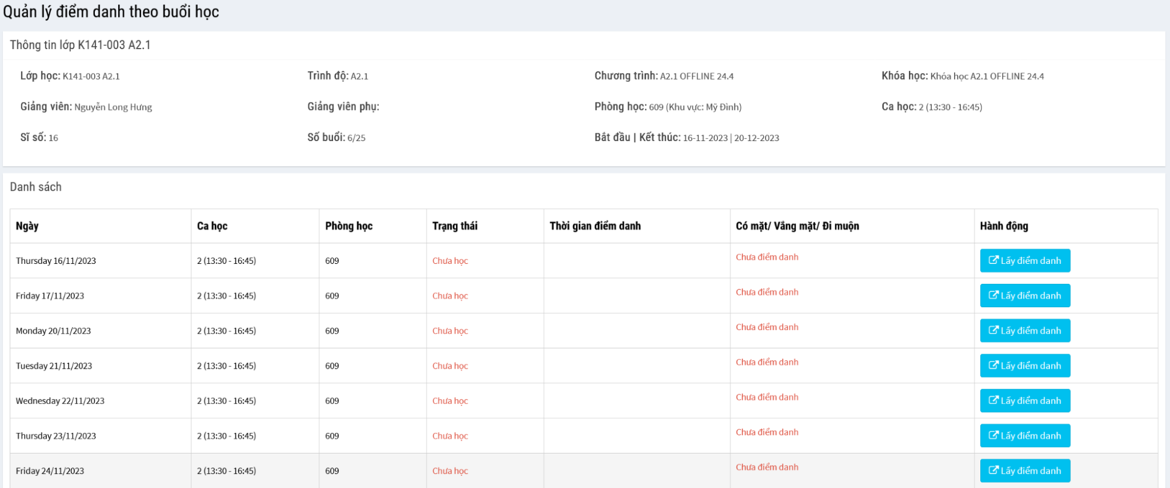Open Lấy điểm danh for Thursday 23/11/2023
Image resolution: width=1170 pixels, height=488 pixels.
pos(1025,436)
